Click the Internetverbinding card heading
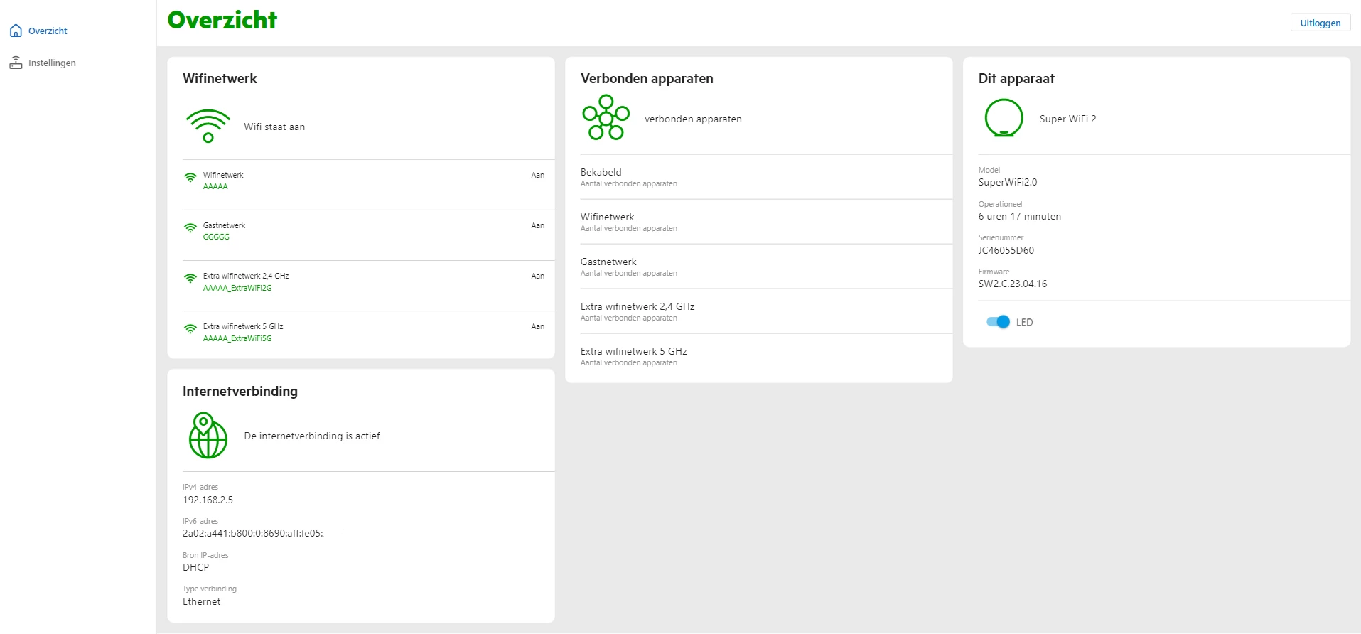 coord(240,392)
